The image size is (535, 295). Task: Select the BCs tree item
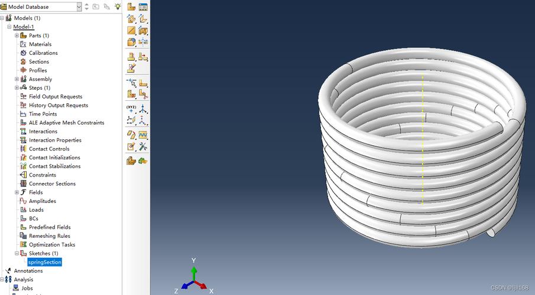(34, 219)
